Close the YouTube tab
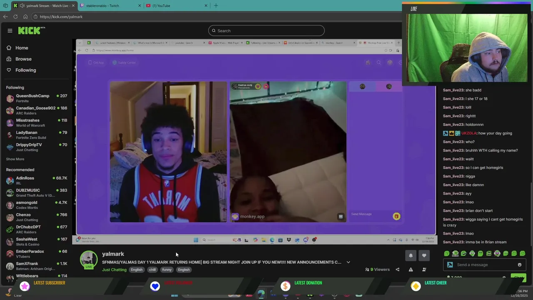Screen dimensions: 533x300 206,5
